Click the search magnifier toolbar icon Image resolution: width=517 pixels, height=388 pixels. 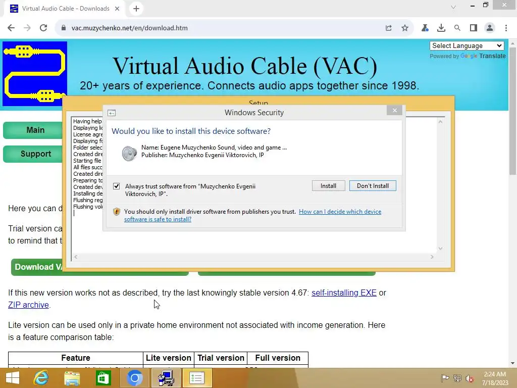(457, 28)
